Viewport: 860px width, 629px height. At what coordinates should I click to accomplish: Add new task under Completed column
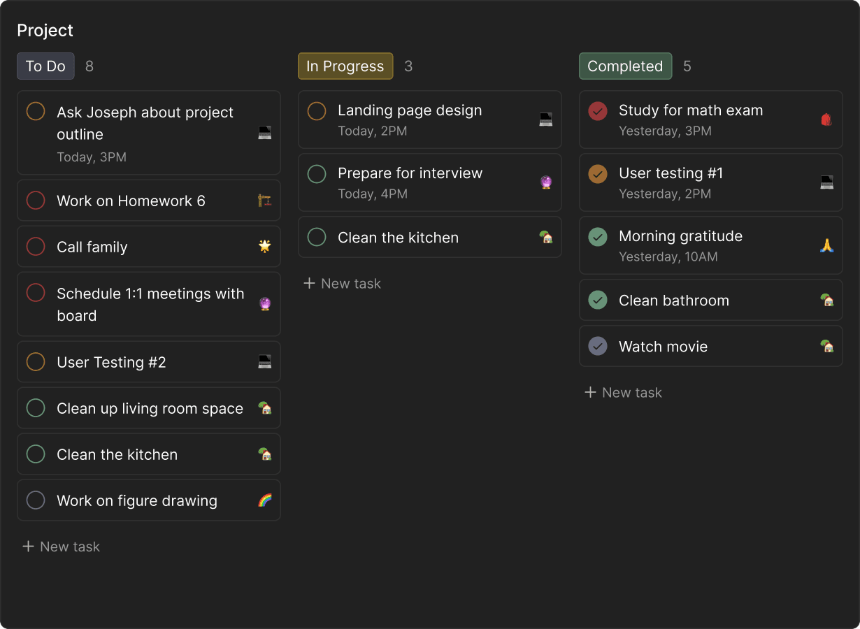click(624, 393)
